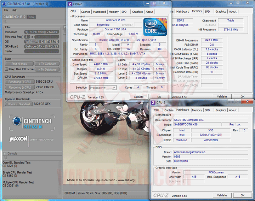
Task: Click the Multiple CPU Render Test console entry
Action: click(18, 184)
